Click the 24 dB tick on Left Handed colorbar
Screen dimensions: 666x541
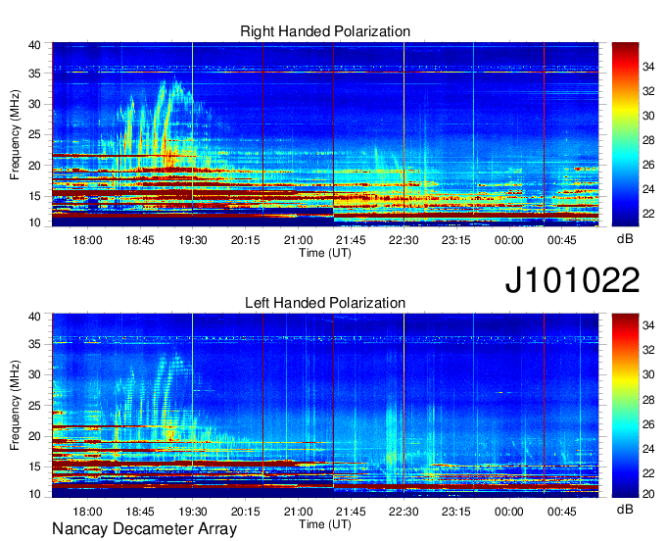pos(648,448)
